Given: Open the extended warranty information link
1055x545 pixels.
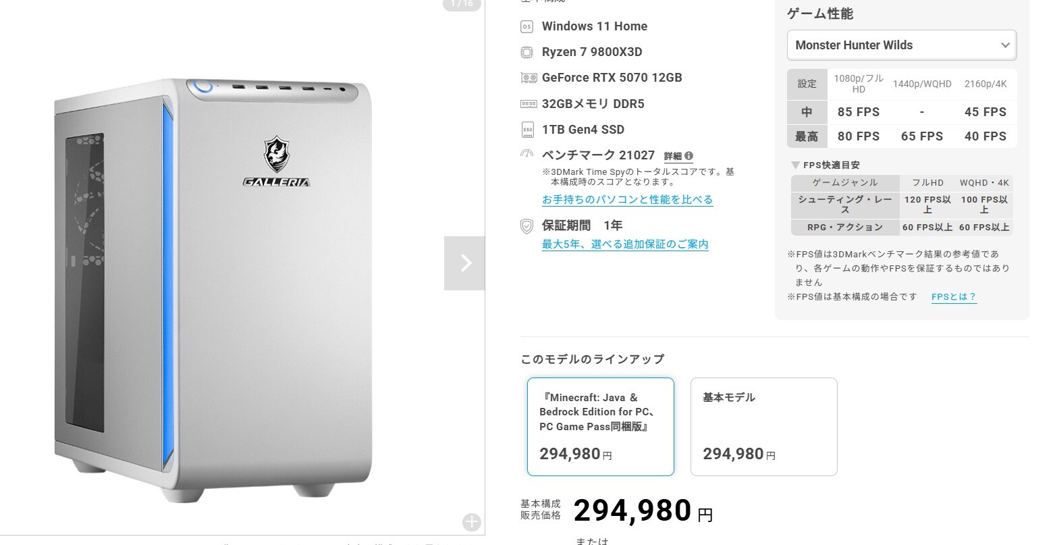Looking at the screenshot, I should (x=625, y=244).
